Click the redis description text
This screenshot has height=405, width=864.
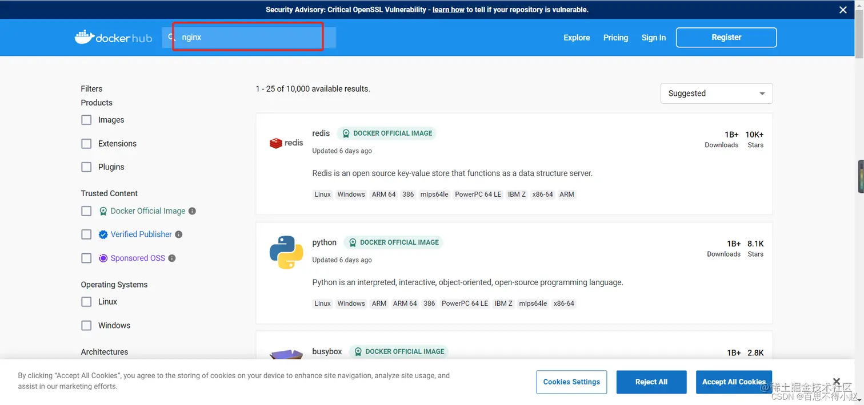point(453,173)
